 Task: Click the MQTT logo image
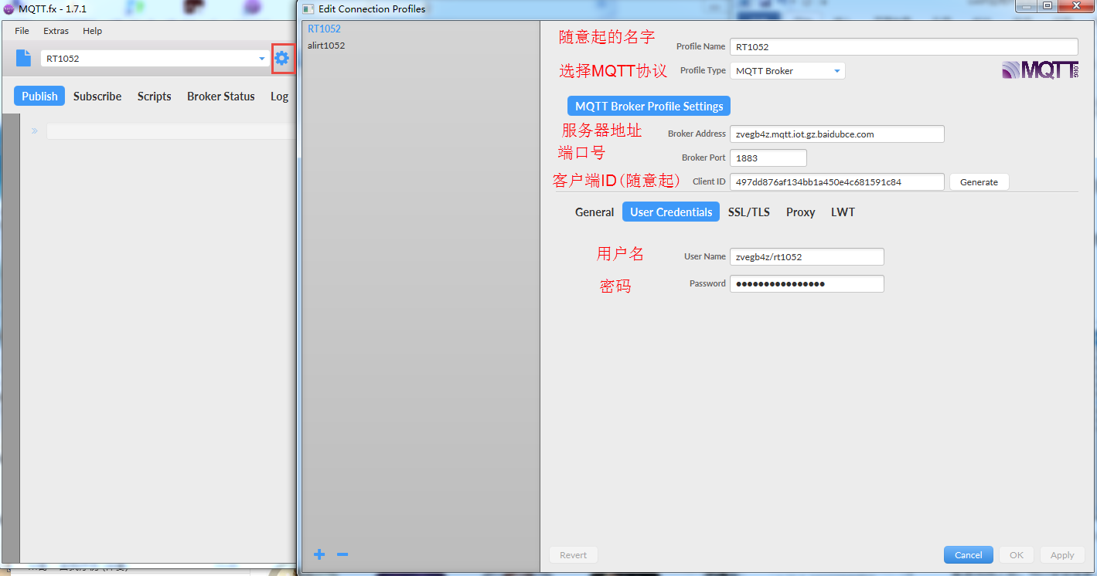[x=1041, y=70]
